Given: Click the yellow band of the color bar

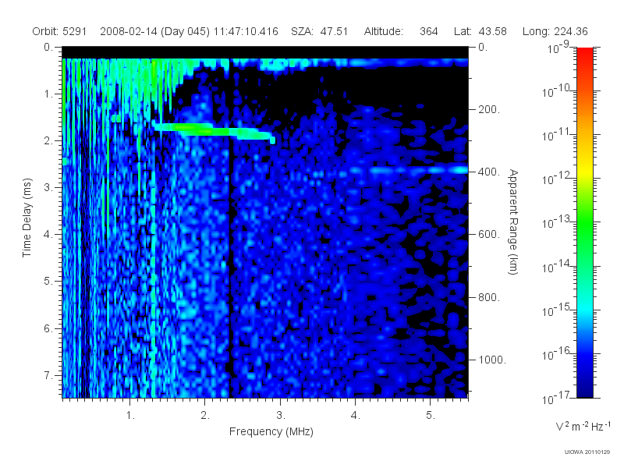Looking at the screenshot, I should click(x=584, y=169).
